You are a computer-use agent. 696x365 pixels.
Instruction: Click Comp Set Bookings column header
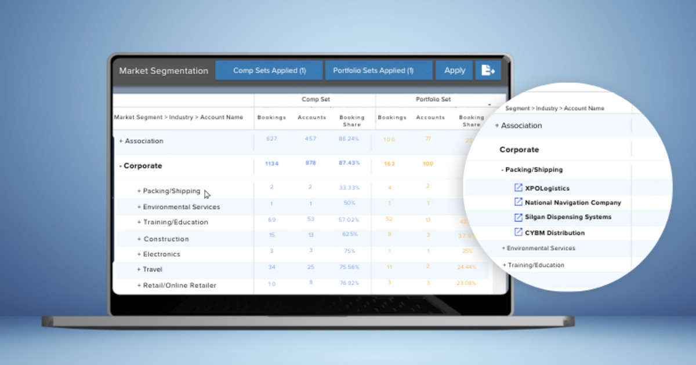[x=271, y=118]
